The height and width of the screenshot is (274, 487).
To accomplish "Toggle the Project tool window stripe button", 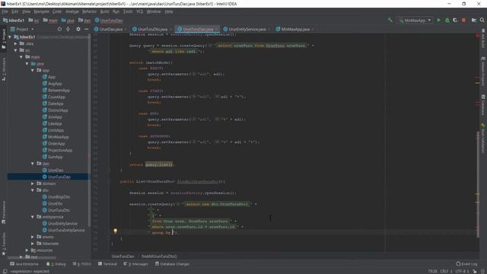I will pyautogui.click(x=4, y=39).
